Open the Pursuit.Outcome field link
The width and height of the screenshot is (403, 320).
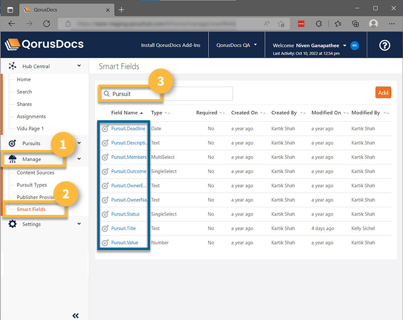click(128, 172)
